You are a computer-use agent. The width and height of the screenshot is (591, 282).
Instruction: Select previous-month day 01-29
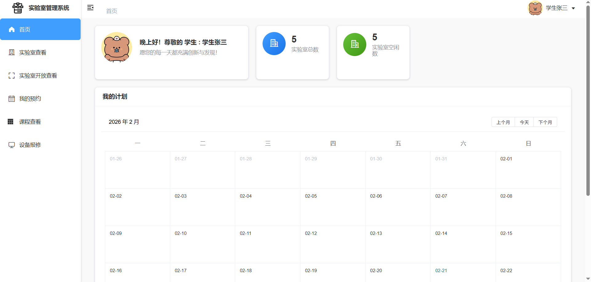[333, 170]
